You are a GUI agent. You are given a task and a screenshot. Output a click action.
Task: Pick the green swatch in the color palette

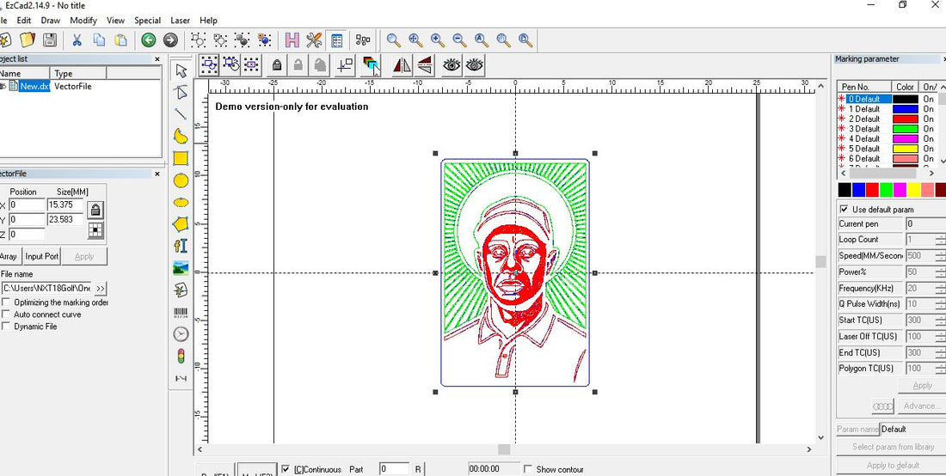pyautogui.click(x=886, y=189)
